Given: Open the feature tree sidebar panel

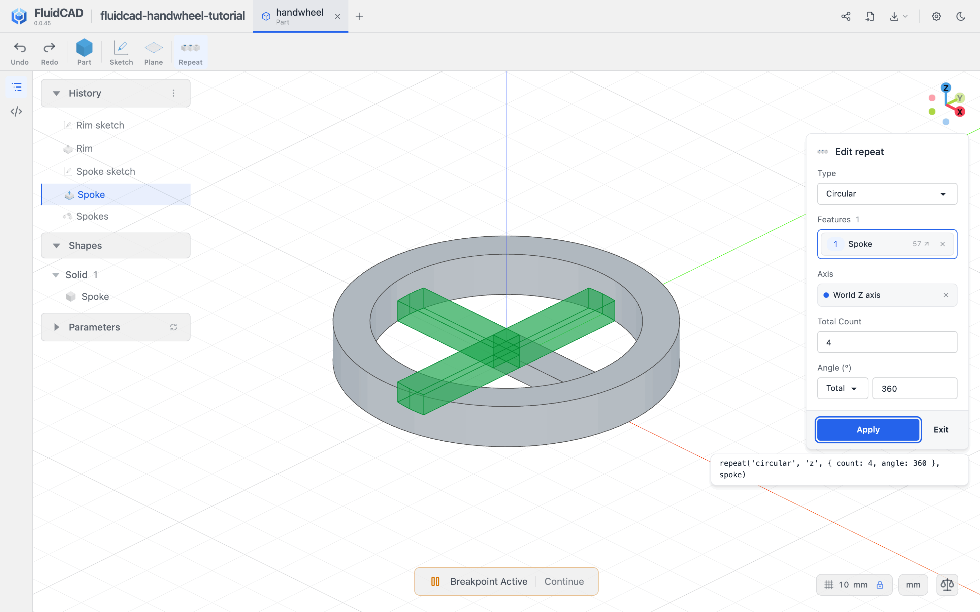Looking at the screenshot, I should 17,87.
